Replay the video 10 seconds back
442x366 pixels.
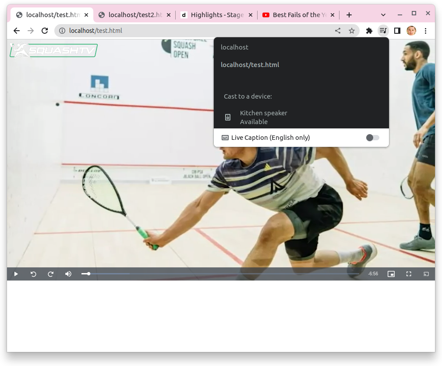coord(33,274)
